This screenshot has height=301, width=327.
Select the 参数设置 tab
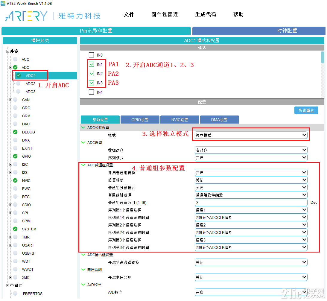click(100, 120)
